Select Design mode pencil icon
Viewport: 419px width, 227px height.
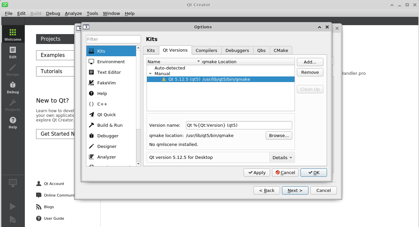pyautogui.click(x=13, y=68)
